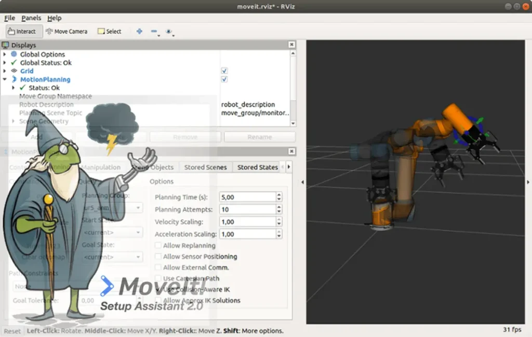
Task: Increase Planning Attempts with the up stepper
Action: [x=279, y=207]
